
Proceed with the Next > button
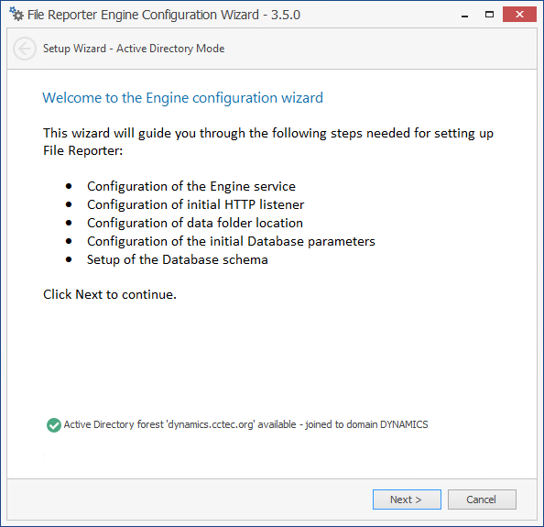(x=407, y=500)
